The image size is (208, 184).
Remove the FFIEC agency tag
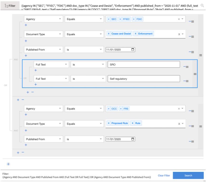coord(120,19)
